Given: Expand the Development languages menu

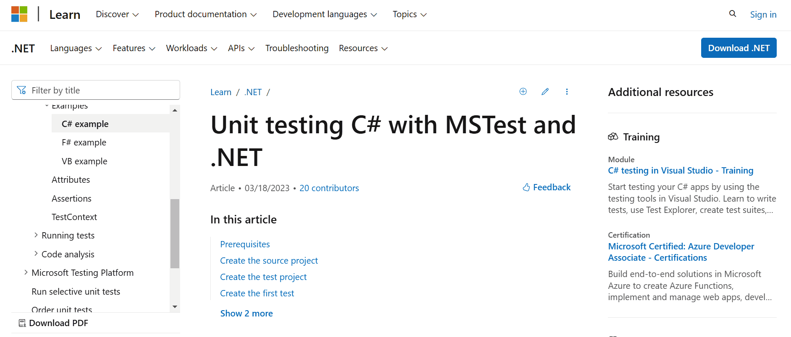Looking at the screenshot, I should coord(325,14).
